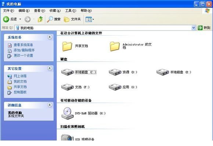This screenshot has height=146, width=213.
Task: Click the add/remove programs icon
Action: 10,51
